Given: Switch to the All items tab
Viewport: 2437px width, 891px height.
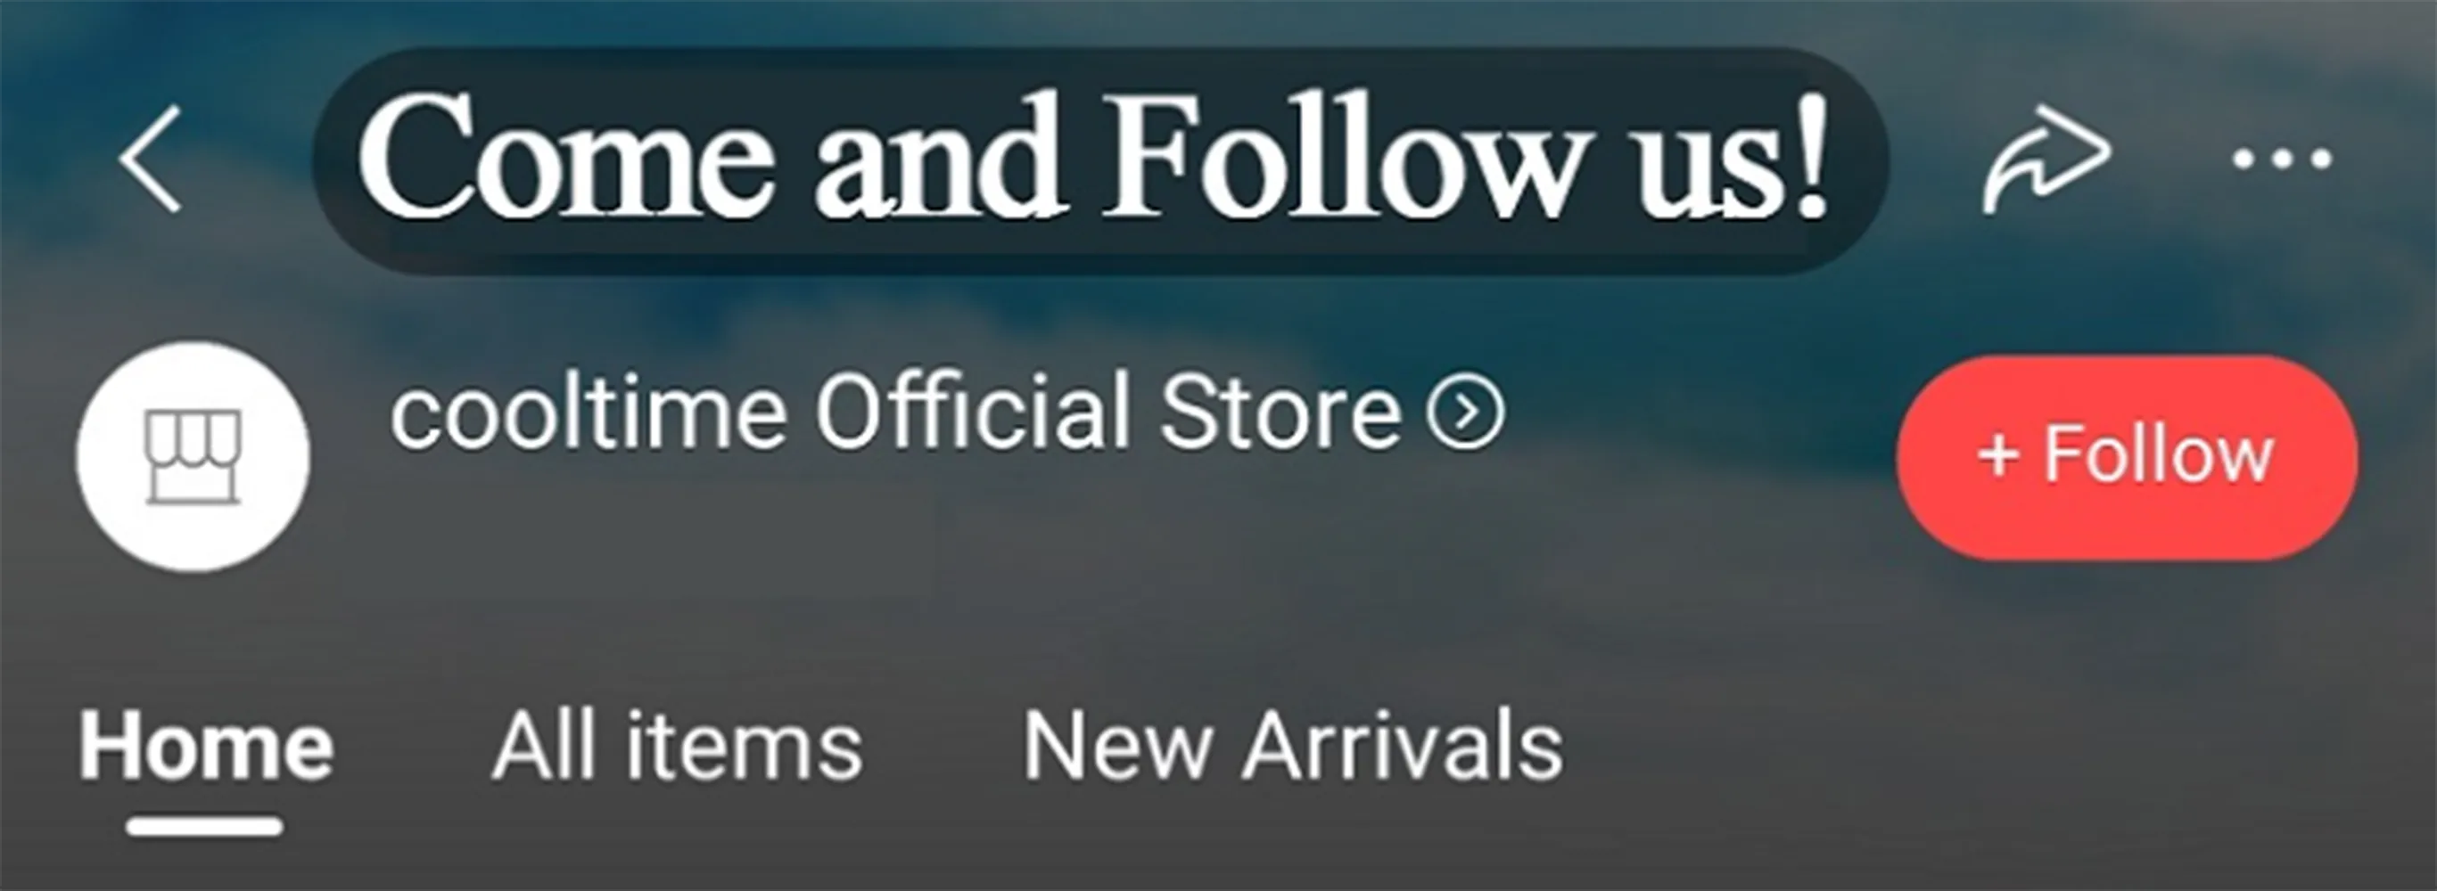Looking at the screenshot, I should 678,747.
